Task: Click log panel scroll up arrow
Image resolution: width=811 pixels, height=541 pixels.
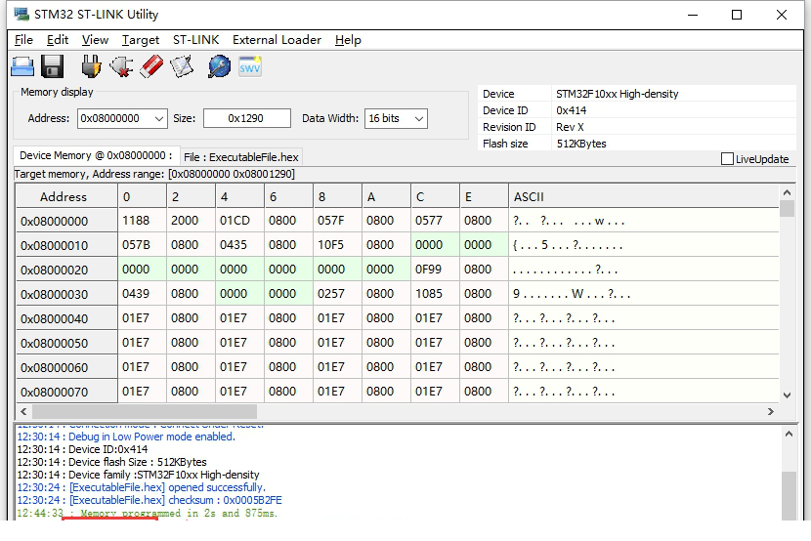Action: pyautogui.click(x=789, y=434)
